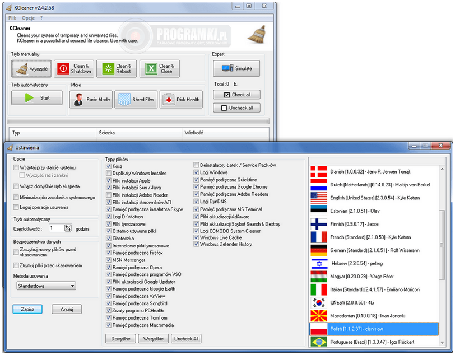Click the 'Wielkość' column header
Viewport: 455px width, 355px height.
pyautogui.click(x=225, y=133)
